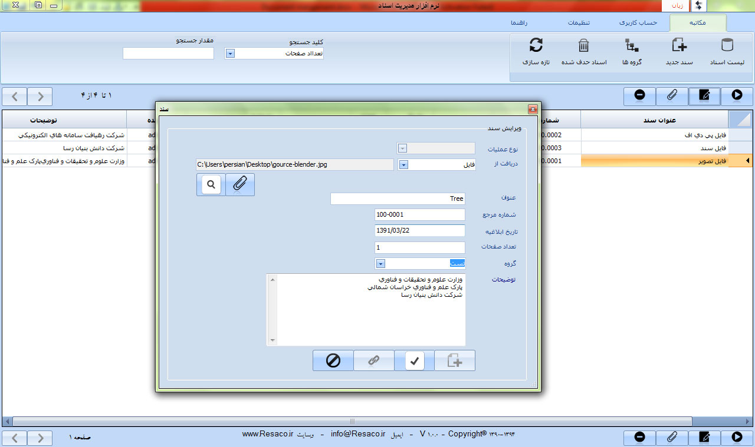Expand the group (گروه) dropdown
This screenshot has height=447, width=755.
point(380,264)
